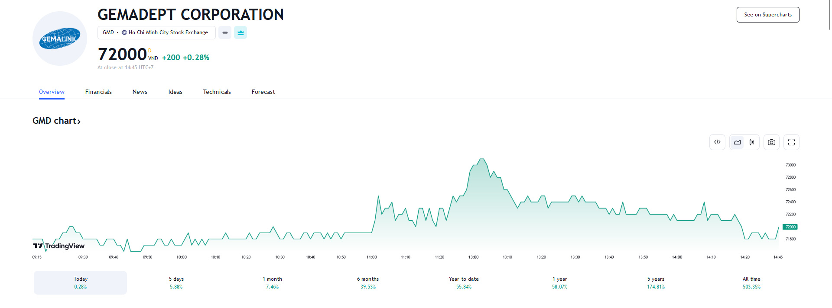832x308 pixels.
Task: Click the 72000 price label on axis
Action: coord(790,227)
